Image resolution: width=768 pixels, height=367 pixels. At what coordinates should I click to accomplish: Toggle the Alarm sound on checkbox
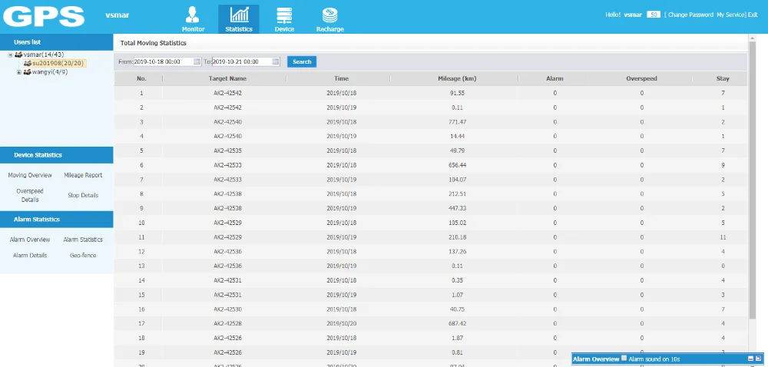click(624, 359)
